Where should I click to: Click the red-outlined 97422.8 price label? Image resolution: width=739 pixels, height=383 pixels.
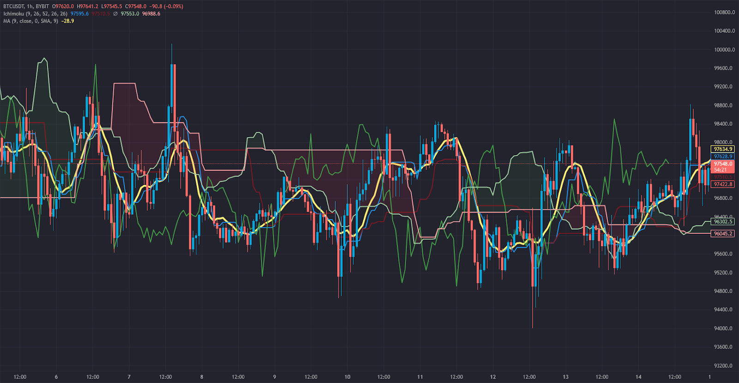(723, 184)
